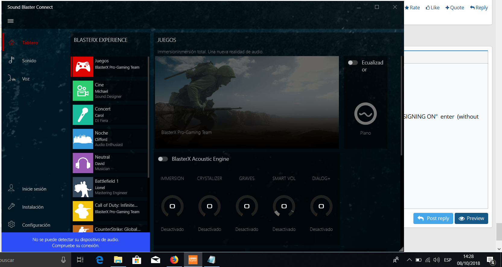Open Microsoft Store from the taskbar
502x267 pixels.
point(137,259)
